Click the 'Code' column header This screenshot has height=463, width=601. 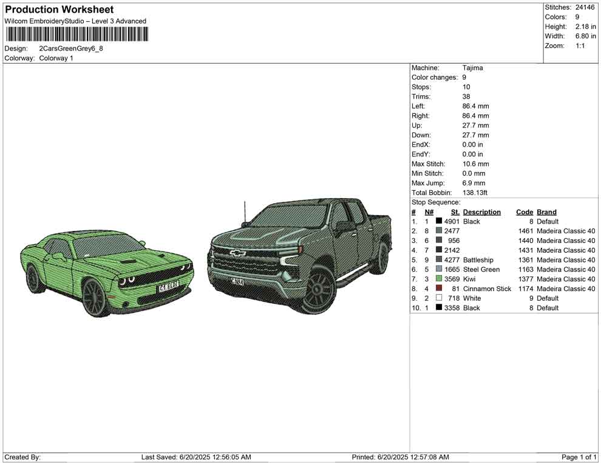[x=525, y=212]
